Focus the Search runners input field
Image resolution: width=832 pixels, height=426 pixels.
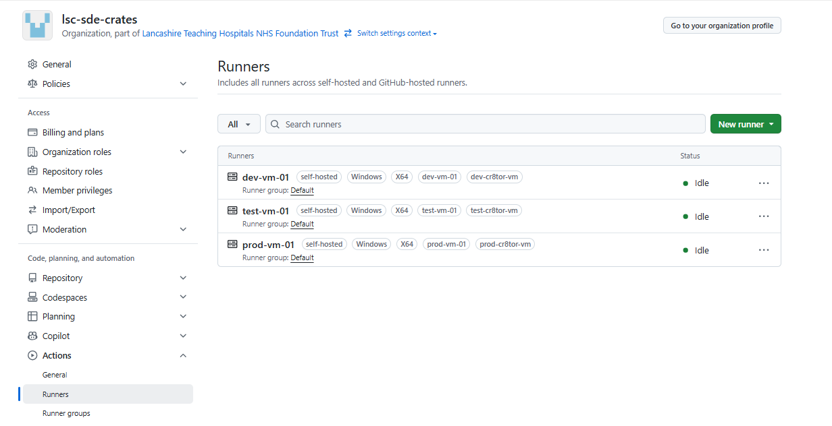coord(485,124)
